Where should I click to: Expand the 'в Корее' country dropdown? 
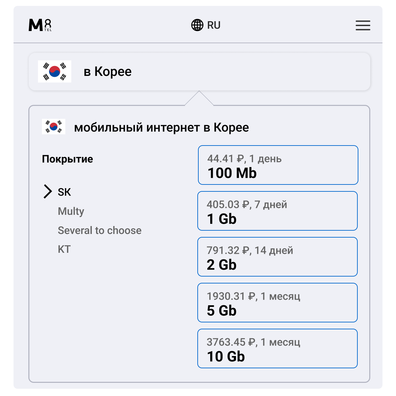(199, 72)
